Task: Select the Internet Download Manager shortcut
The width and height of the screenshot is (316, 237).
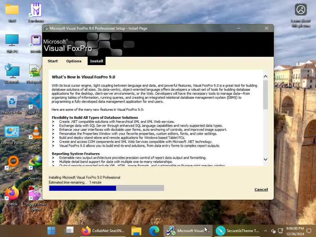Action: click(x=35, y=168)
